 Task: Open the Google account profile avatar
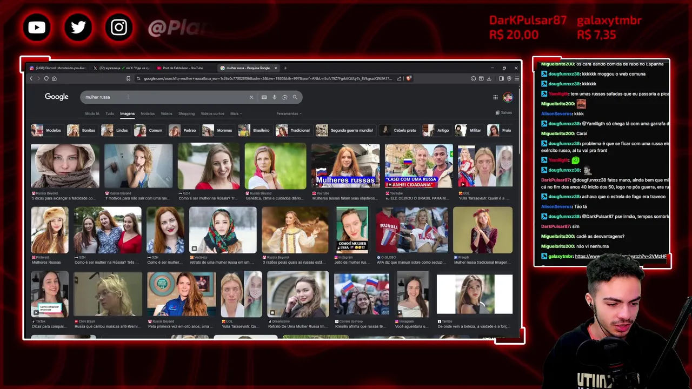[x=508, y=97]
